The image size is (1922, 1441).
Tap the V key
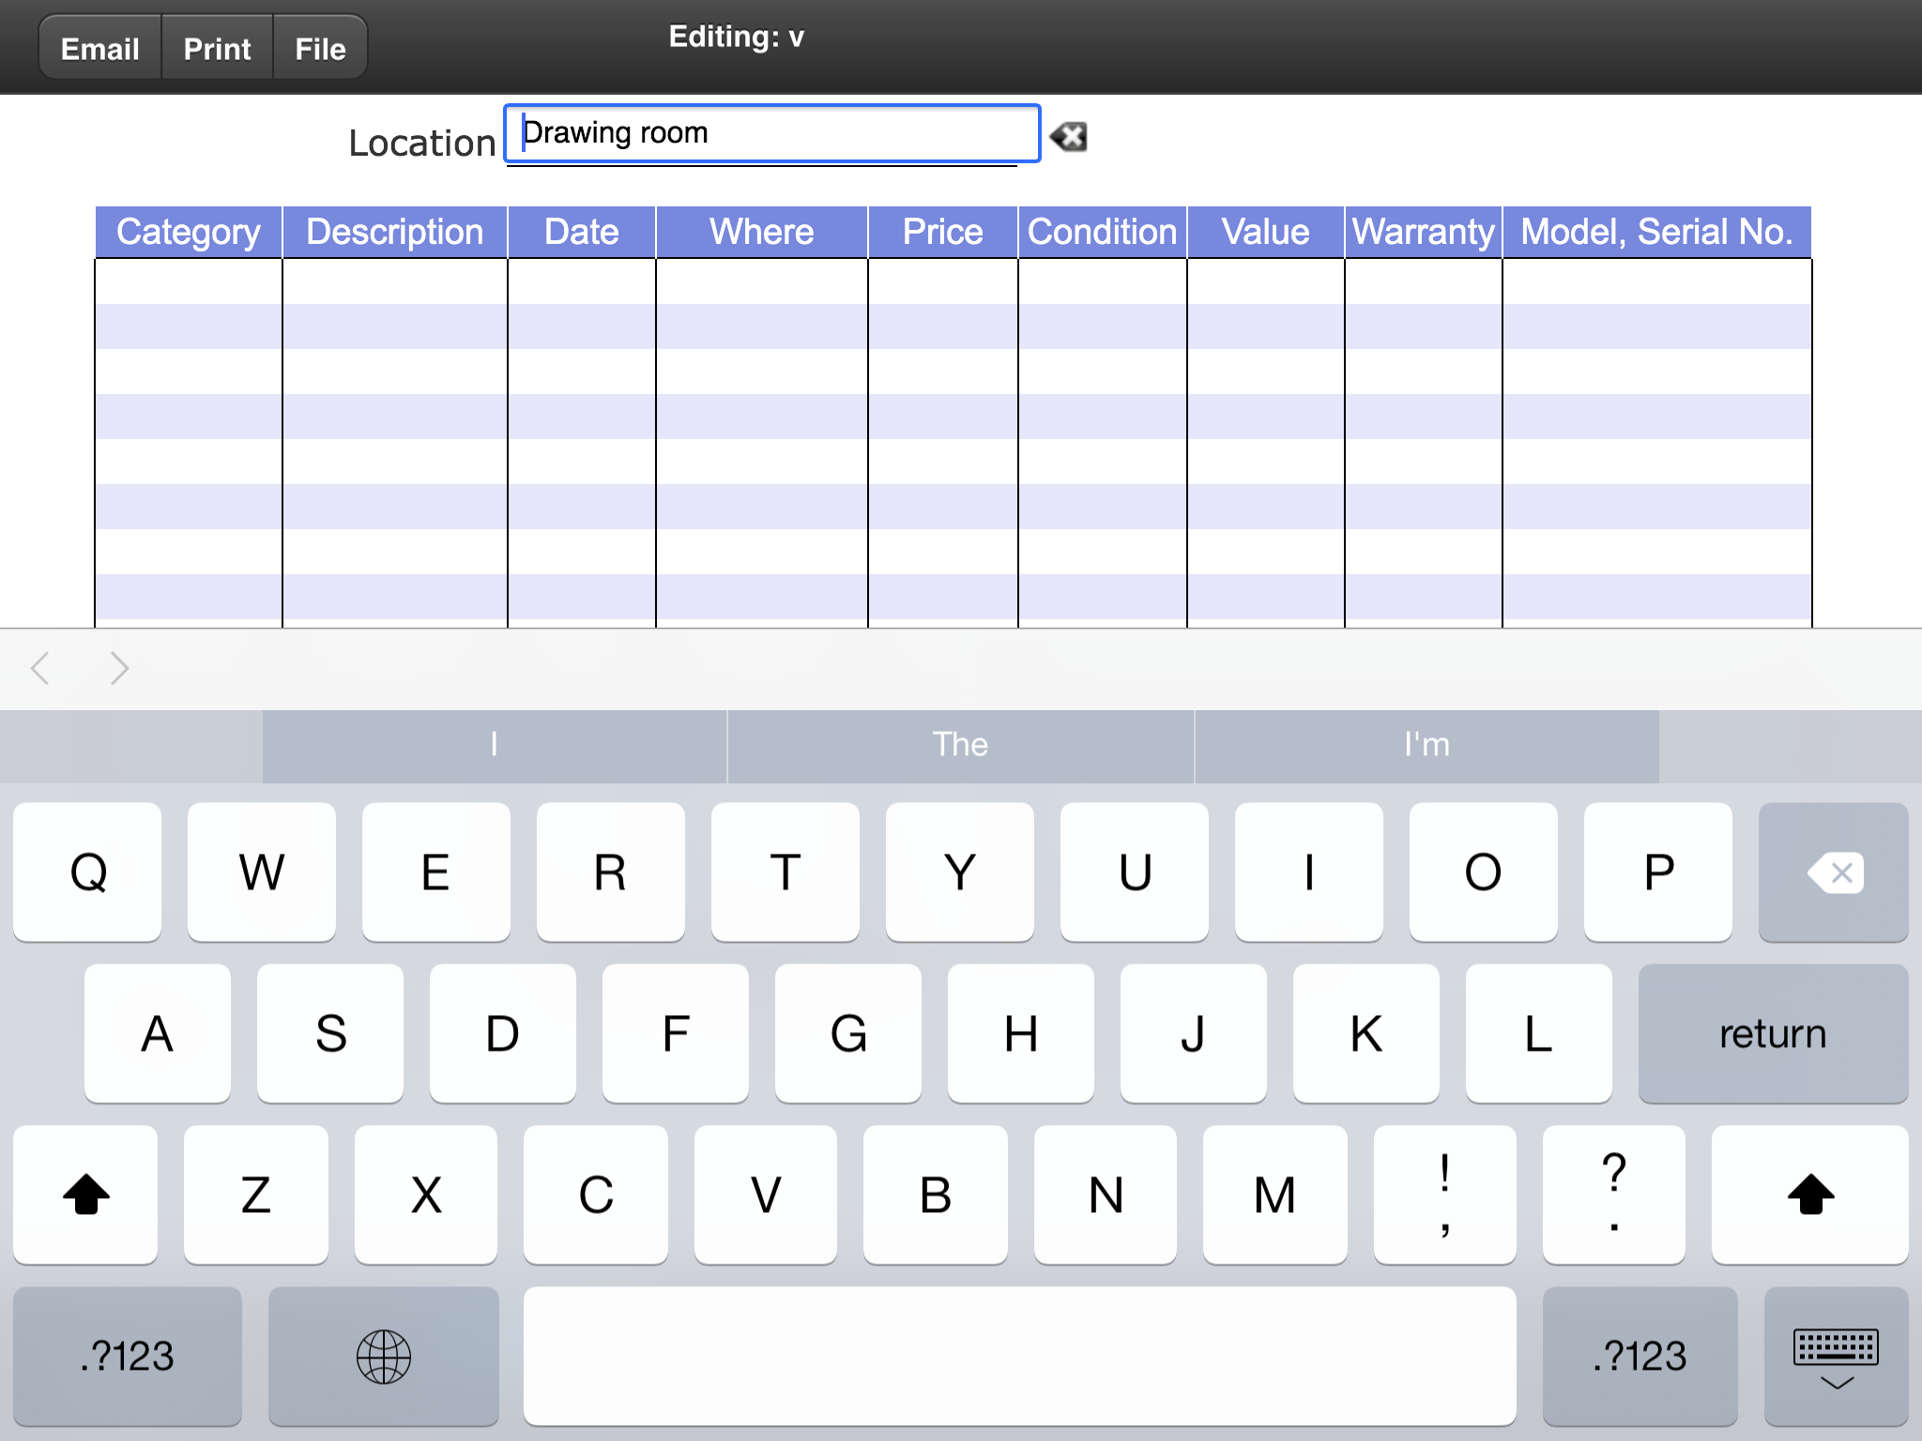click(x=766, y=1194)
